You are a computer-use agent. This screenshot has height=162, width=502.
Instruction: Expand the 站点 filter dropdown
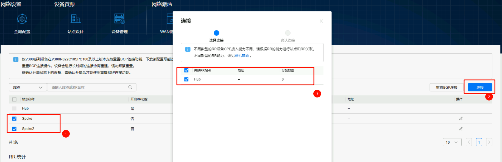tap(28, 87)
